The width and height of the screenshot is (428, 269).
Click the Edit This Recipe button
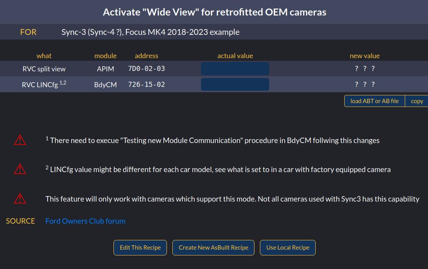[x=140, y=248]
